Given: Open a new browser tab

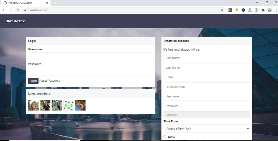Looking at the screenshot, I should pos(55,3).
